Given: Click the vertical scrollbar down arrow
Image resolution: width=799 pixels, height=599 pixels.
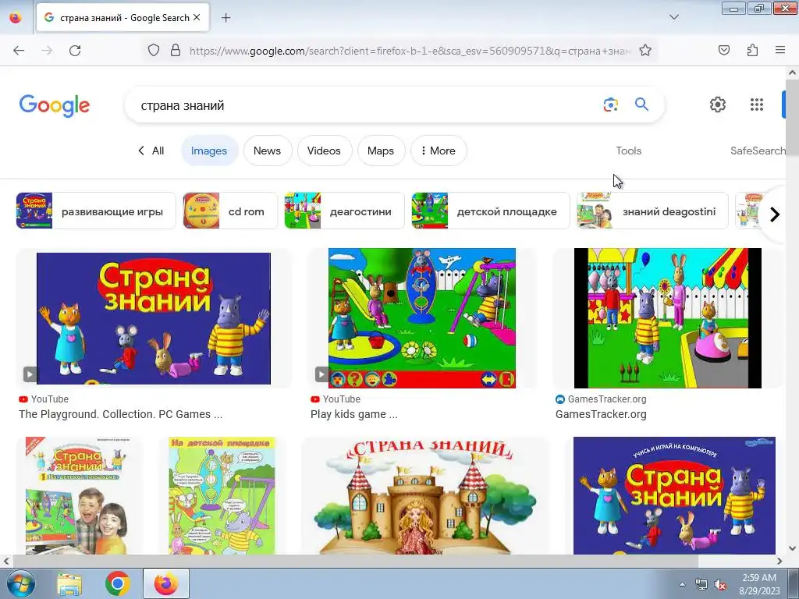Looking at the screenshot, I should coord(792,548).
